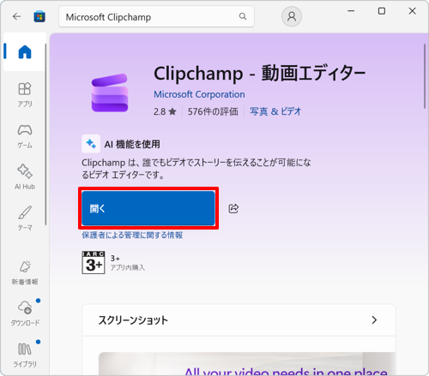The image size is (429, 376).
Task: Click the AI 機能を使用 label
Action: pos(132,144)
